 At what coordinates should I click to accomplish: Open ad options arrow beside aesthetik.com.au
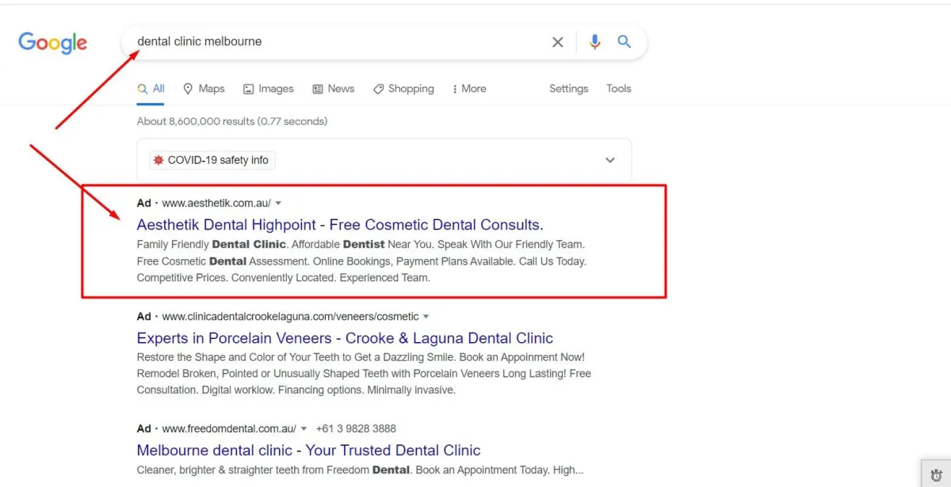(x=278, y=204)
